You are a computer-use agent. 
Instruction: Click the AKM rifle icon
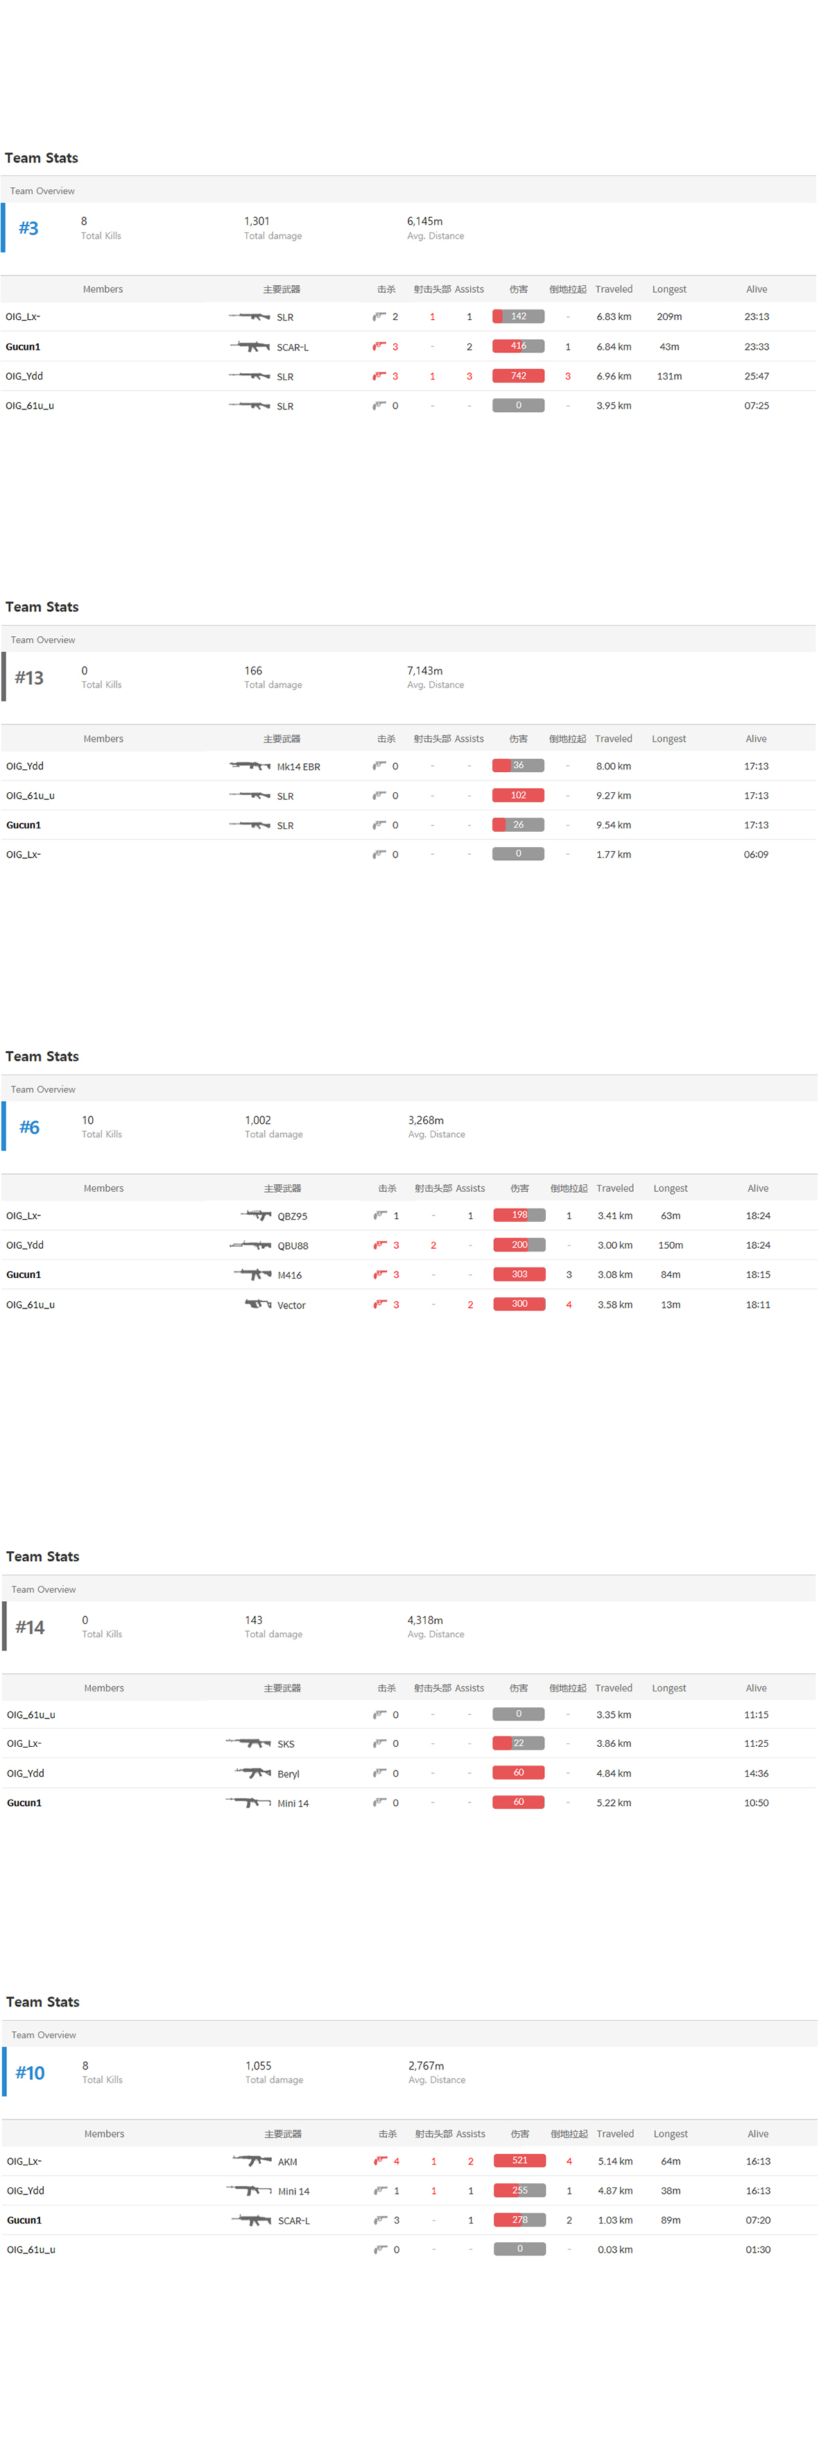tap(252, 2160)
